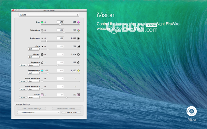
Task: Click the White Balance U slider
Action: click(60, 81)
